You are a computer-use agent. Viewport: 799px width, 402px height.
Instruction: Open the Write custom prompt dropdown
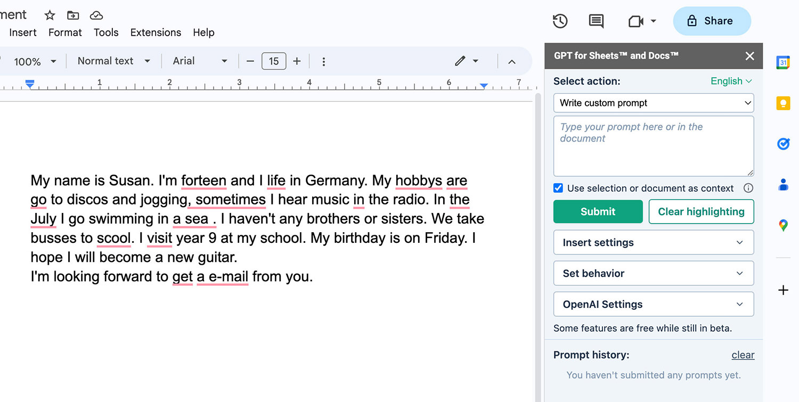(x=654, y=103)
